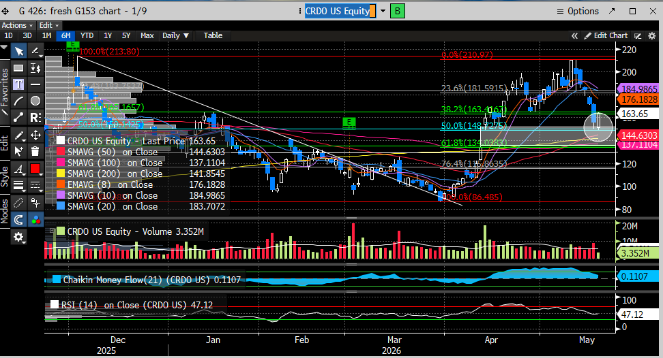Open the dashed line pattern picker
The image size is (663, 358).
pyautogui.click(x=35, y=184)
